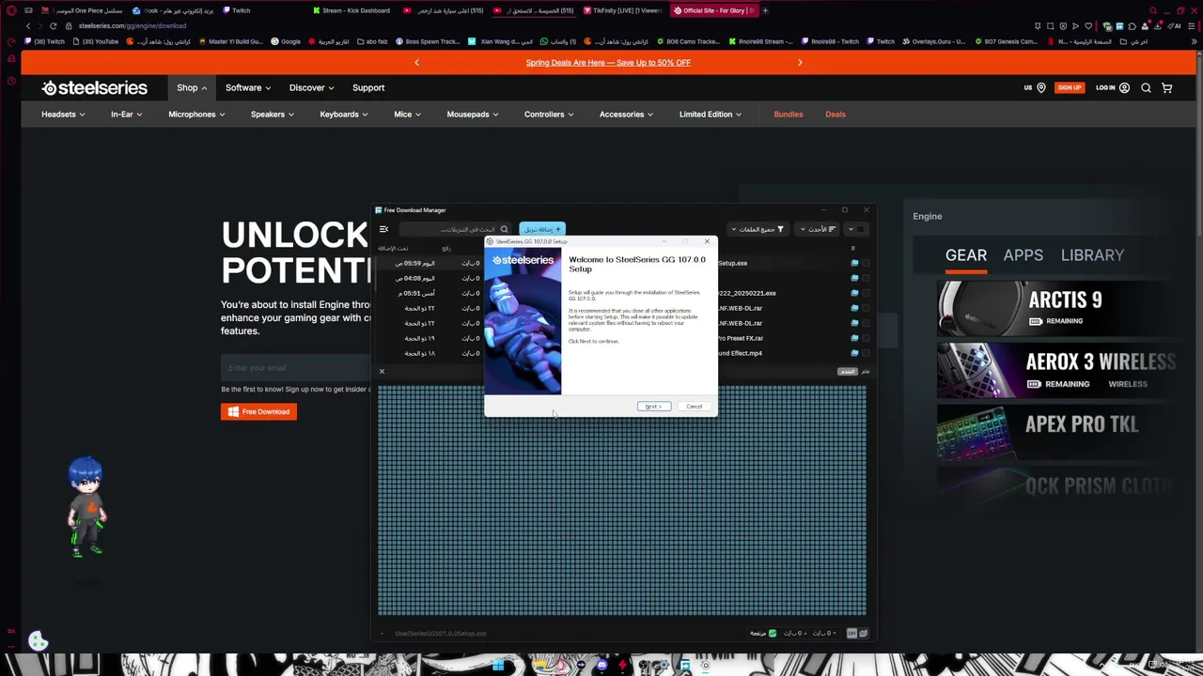
Task: Click folder icon of Setup.exe download row
Action: [x=854, y=263]
